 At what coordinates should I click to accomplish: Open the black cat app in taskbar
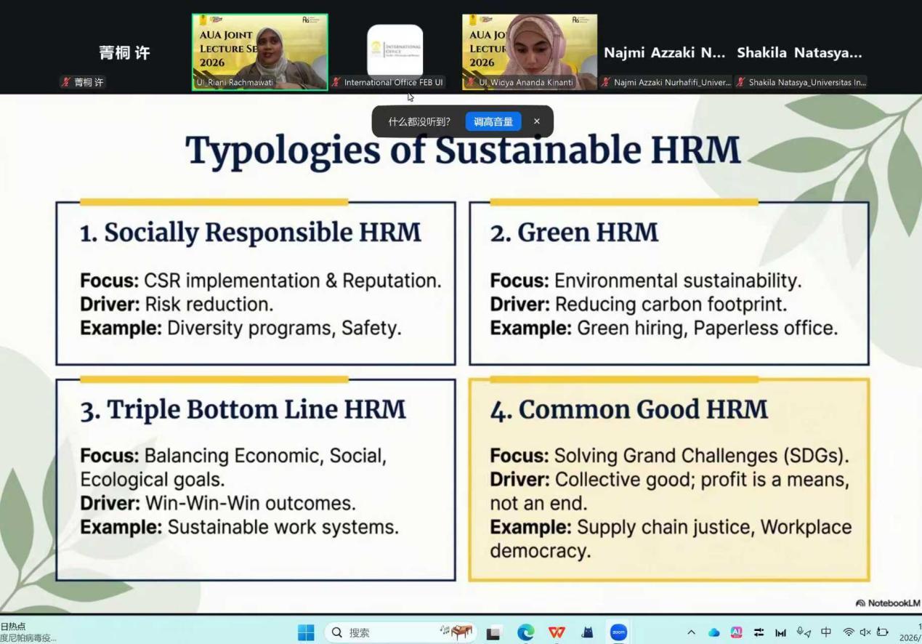(x=587, y=632)
